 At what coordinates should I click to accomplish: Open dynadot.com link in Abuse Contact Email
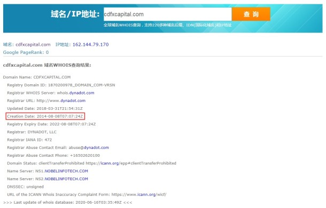coord(96,148)
